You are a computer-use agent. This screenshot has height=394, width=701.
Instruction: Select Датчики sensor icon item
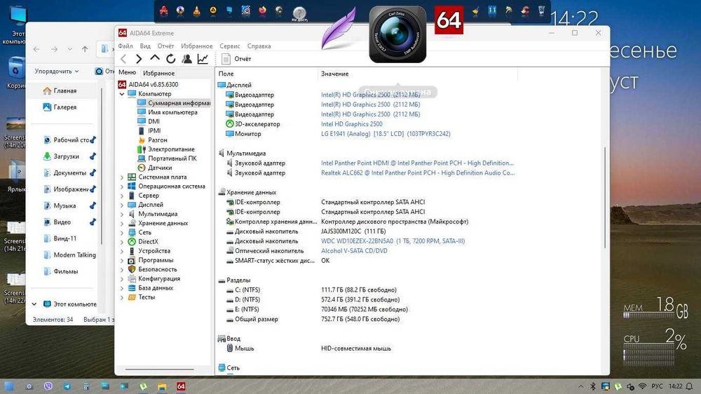tap(154, 168)
